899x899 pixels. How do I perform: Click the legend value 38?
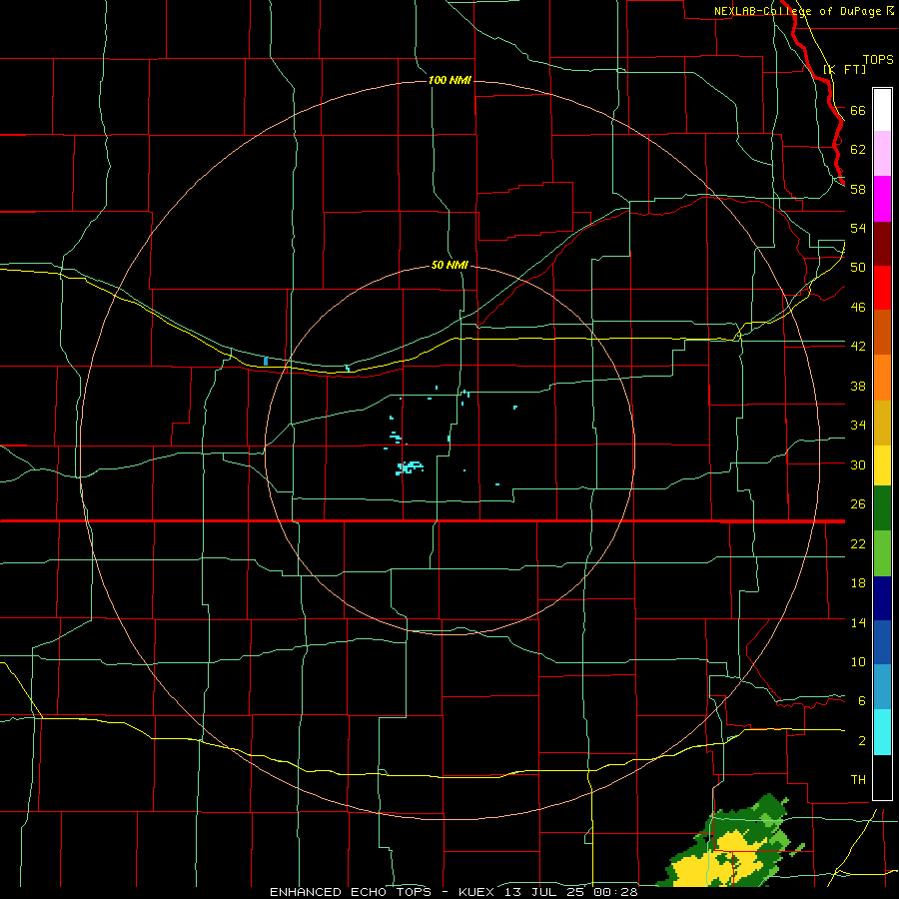coord(858,386)
